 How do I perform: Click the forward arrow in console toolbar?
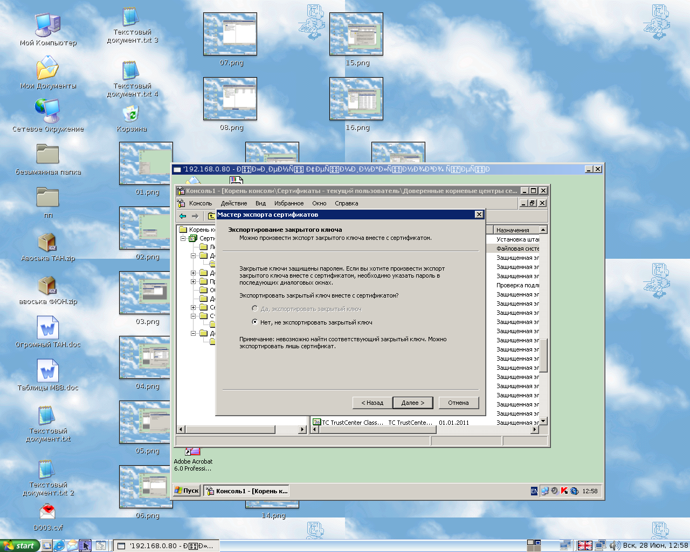(195, 216)
